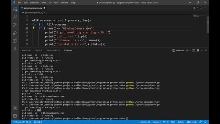Screen dimensions: 220x124
Task: Create a new terminal with plus icon
Action: pos(187,50)
